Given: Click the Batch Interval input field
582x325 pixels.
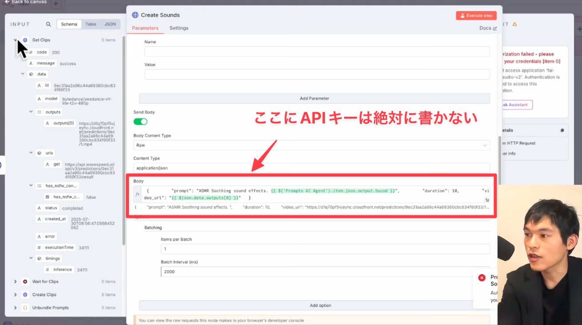Looking at the screenshot, I should point(325,272).
